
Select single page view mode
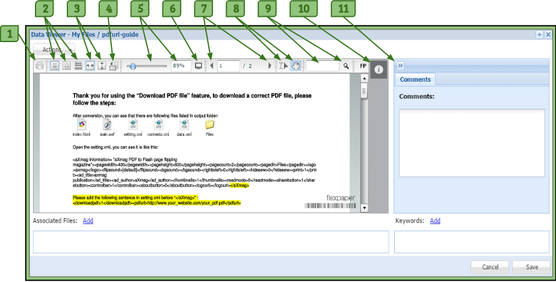(x=54, y=66)
